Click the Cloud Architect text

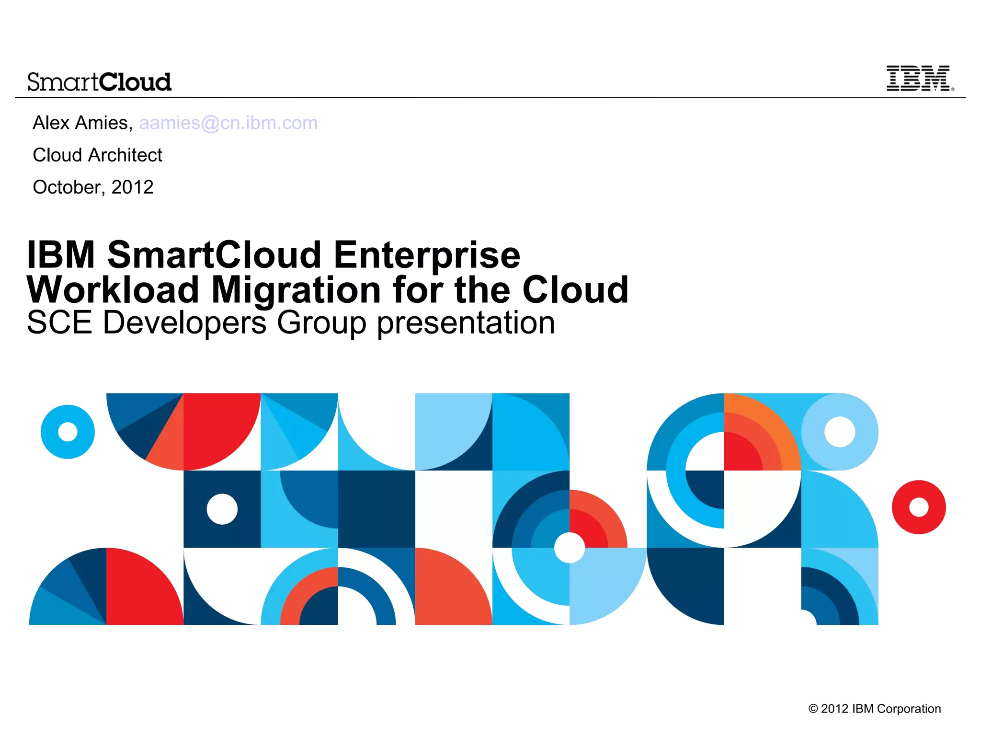(97, 155)
